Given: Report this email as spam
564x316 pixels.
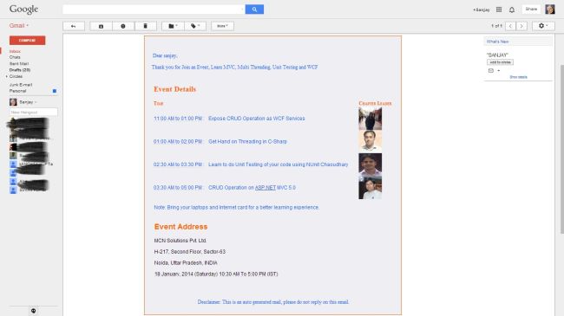Looking at the screenshot, I should pos(123,26).
